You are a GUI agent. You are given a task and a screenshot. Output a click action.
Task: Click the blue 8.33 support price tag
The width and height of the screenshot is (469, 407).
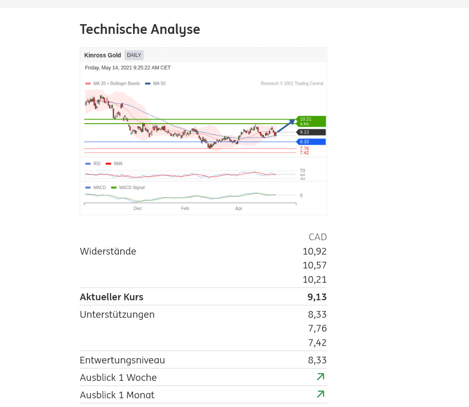pyautogui.click(x=311, y=142)
